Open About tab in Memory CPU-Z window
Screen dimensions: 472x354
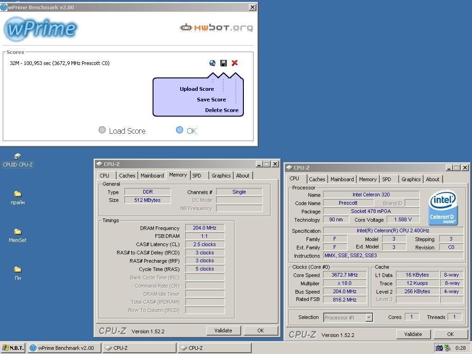[x=243, y=176]
